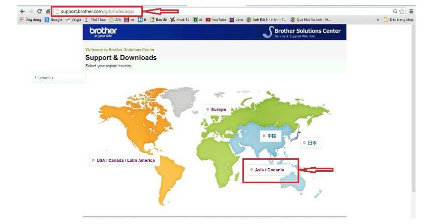433x224 pixels.
Task: Open the Thể Thao bookmark
Action: click(95, 19)
